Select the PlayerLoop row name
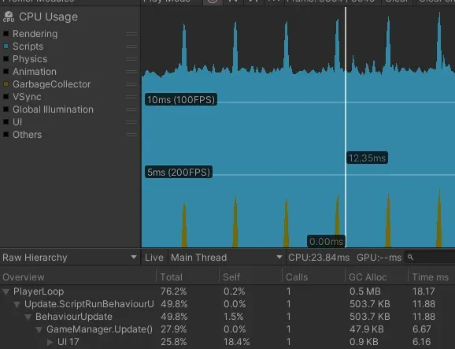455x349 pixels. pyautogui.click(x=39, y=291)
